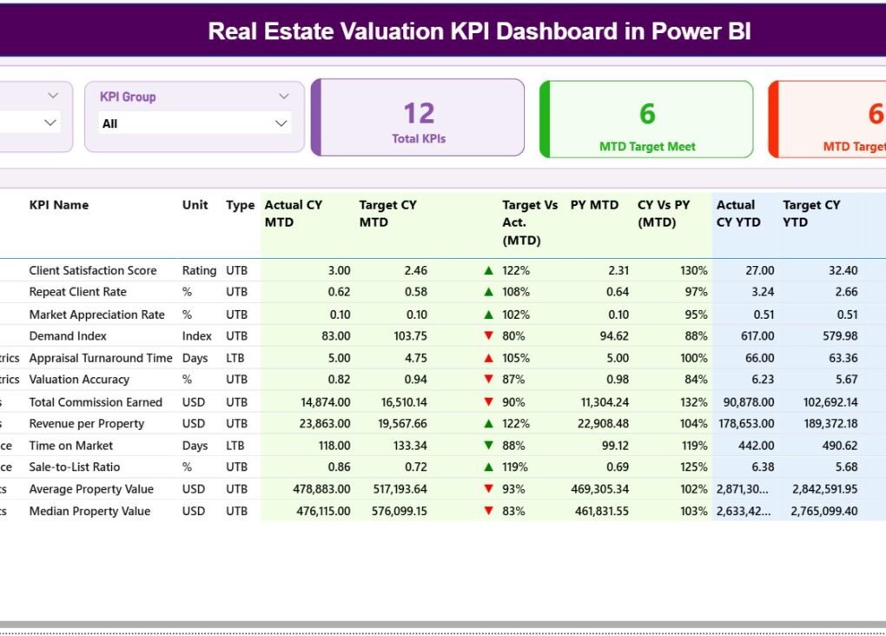Image resolution: width=886 pixels, height=636 pixels.
Task: Click the green up arrow beside Client Satisfaction Score
Action: click(x=487, y=270)
